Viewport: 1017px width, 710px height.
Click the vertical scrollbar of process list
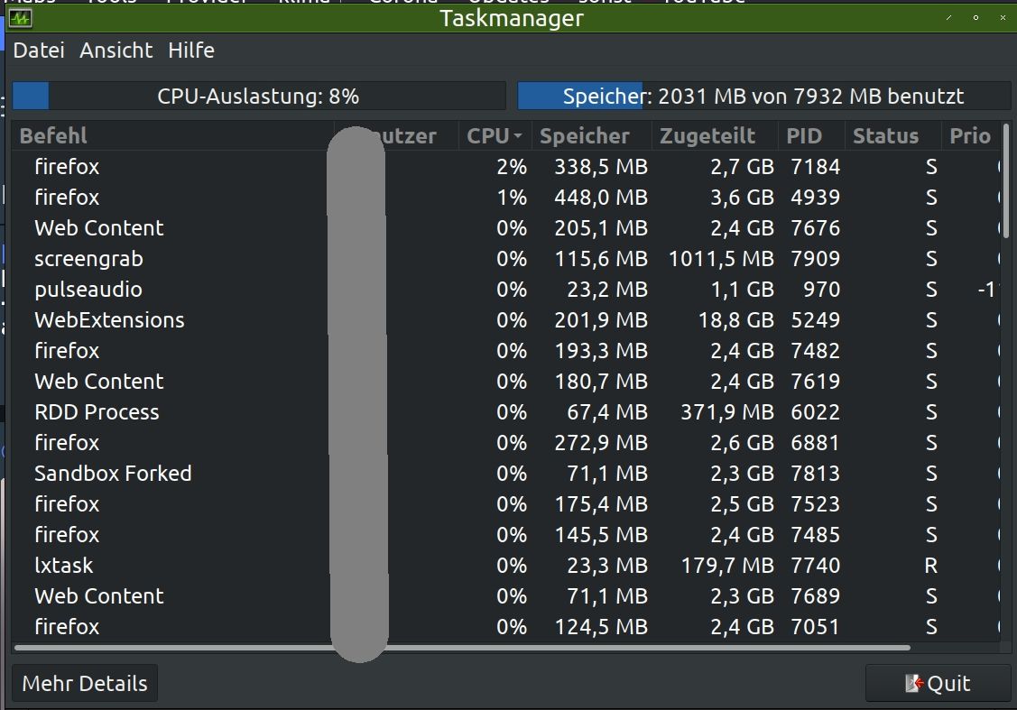click(1006, 181)
